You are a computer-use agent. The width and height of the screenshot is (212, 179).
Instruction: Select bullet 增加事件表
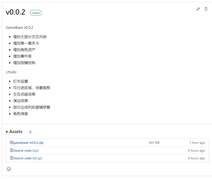point(22,56)
